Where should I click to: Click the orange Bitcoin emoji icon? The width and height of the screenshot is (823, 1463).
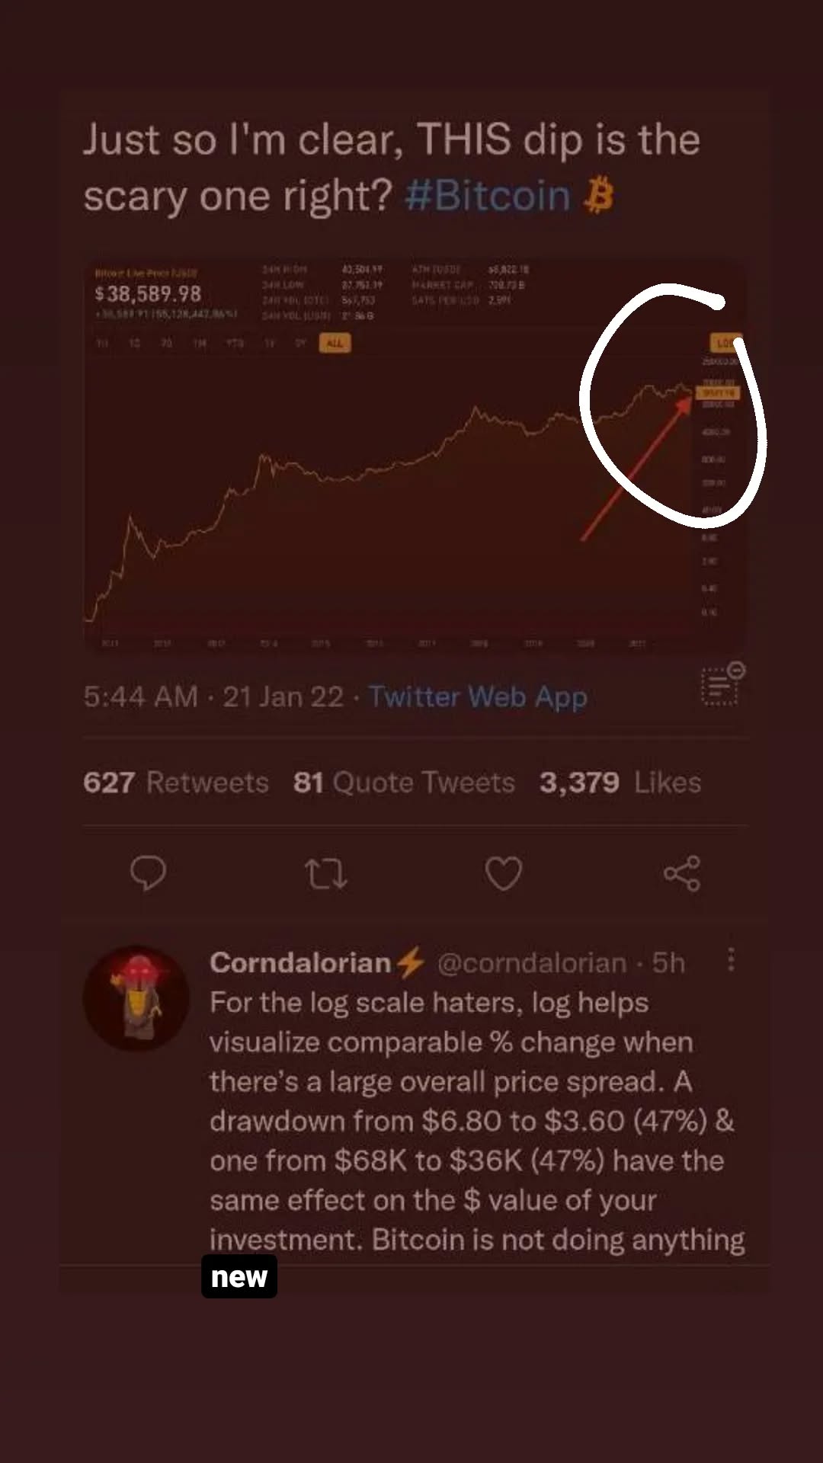(599, 195)
